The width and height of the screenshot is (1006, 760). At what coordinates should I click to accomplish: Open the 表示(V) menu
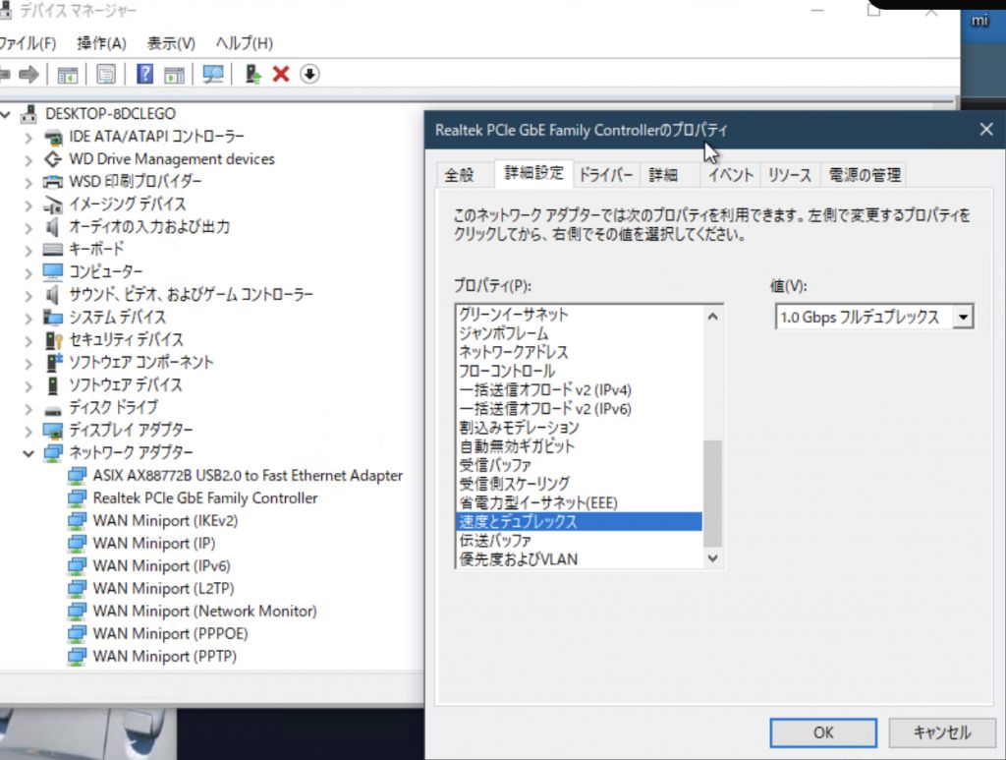[x=171, y=43]
